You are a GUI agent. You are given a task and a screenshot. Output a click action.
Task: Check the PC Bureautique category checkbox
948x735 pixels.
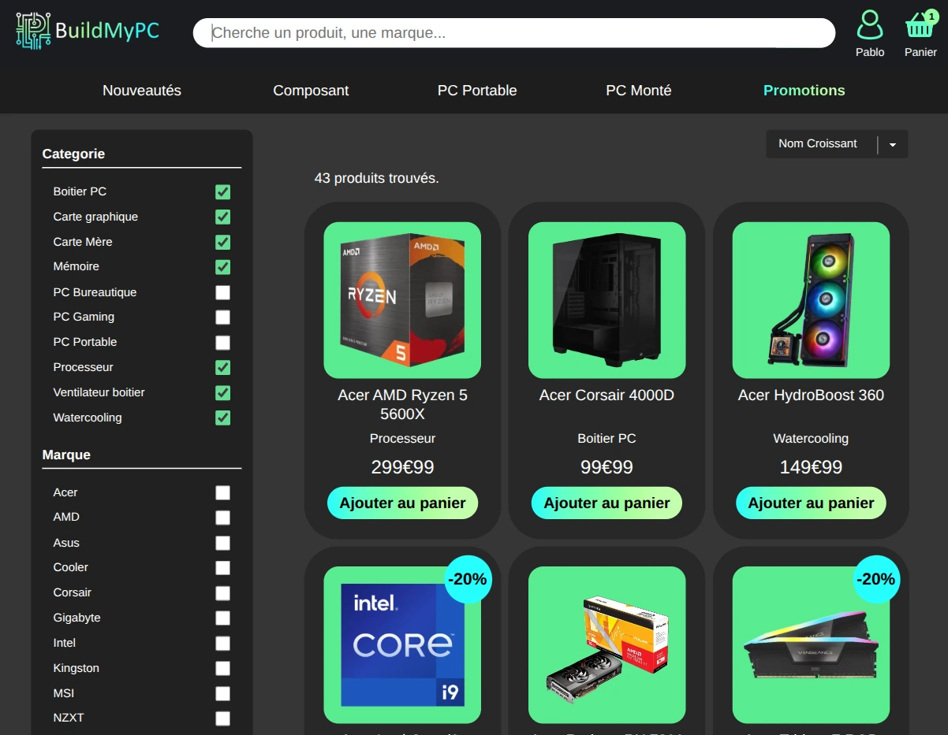223,292
